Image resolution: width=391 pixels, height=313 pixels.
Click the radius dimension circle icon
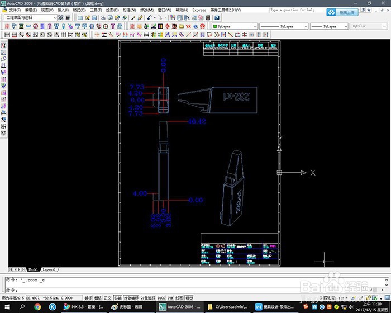coord(42,35)
